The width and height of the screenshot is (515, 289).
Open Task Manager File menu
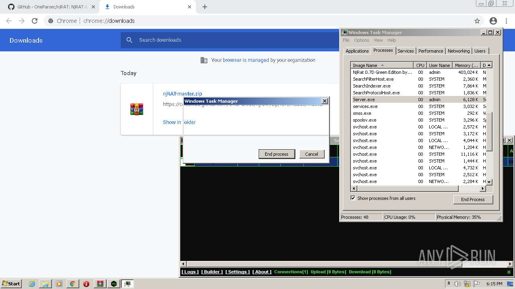coord(346,40)
